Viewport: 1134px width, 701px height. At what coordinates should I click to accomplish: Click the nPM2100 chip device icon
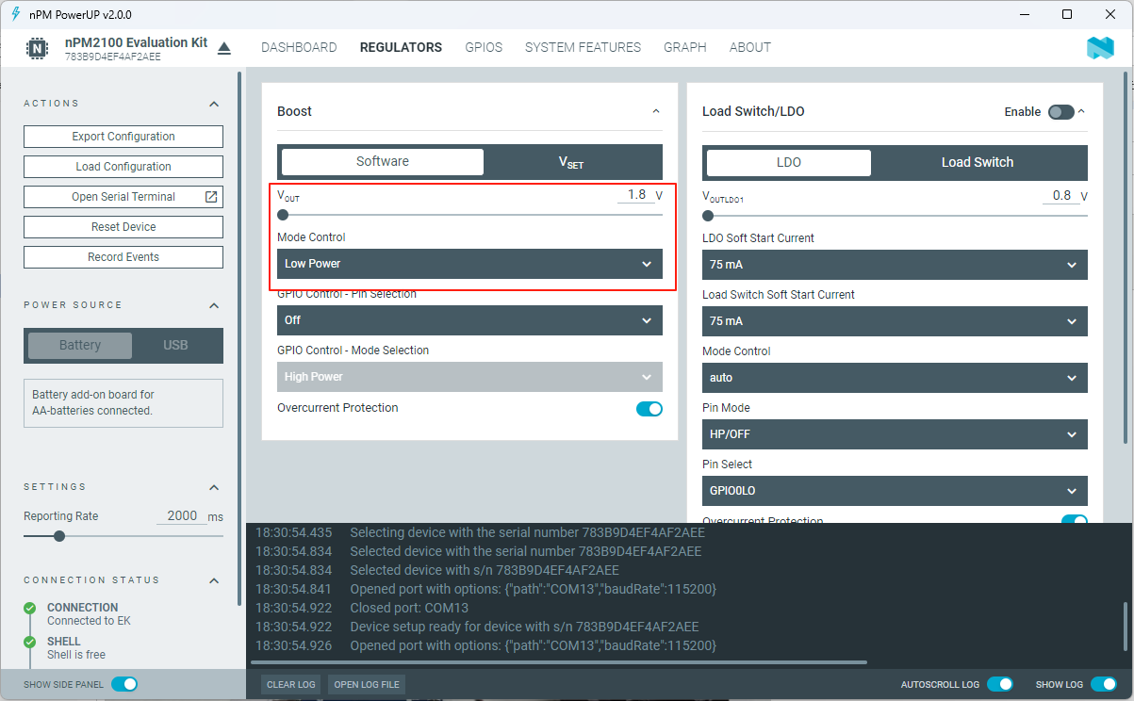[37, 48]
